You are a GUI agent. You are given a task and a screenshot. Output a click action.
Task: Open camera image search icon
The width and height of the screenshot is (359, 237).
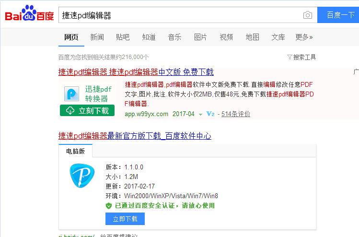pos(308,15)
